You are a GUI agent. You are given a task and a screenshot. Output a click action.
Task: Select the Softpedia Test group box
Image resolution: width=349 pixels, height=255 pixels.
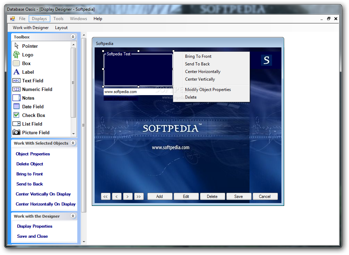tap(138, 69)
